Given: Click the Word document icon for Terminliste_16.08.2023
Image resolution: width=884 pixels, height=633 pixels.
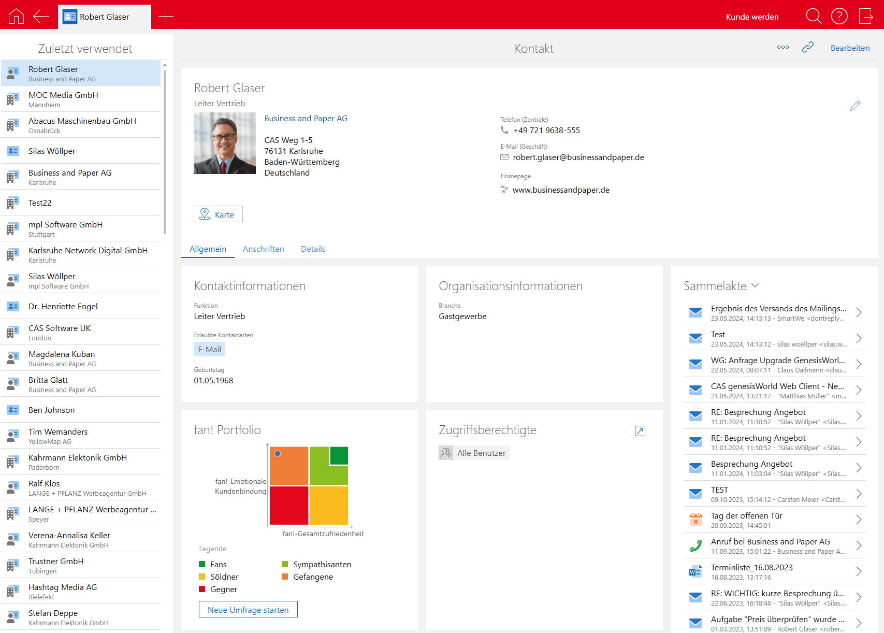Looking at the screenshot, I should (695, 571).
